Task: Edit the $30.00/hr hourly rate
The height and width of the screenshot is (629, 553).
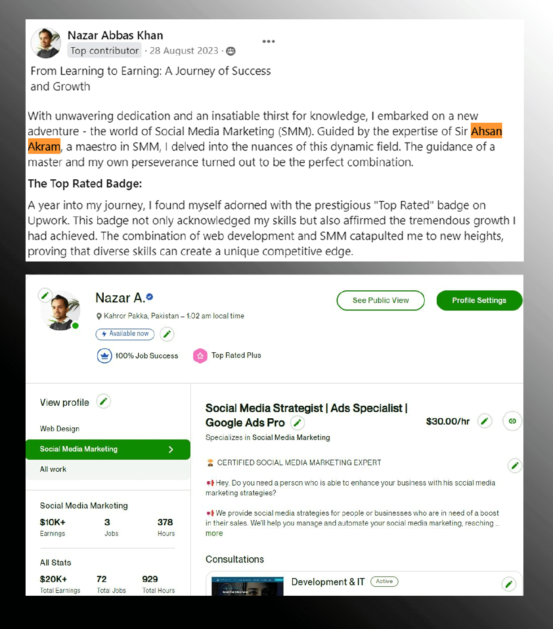Action: coord(484,421)
